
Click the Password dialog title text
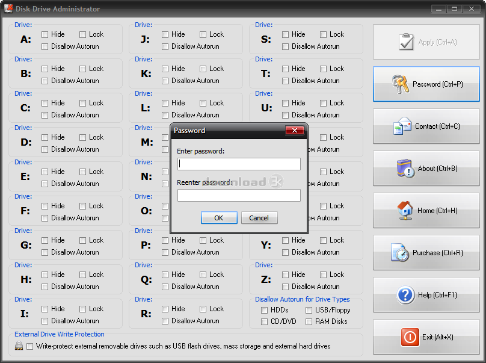pyautogui.click(x=189, y=130)
